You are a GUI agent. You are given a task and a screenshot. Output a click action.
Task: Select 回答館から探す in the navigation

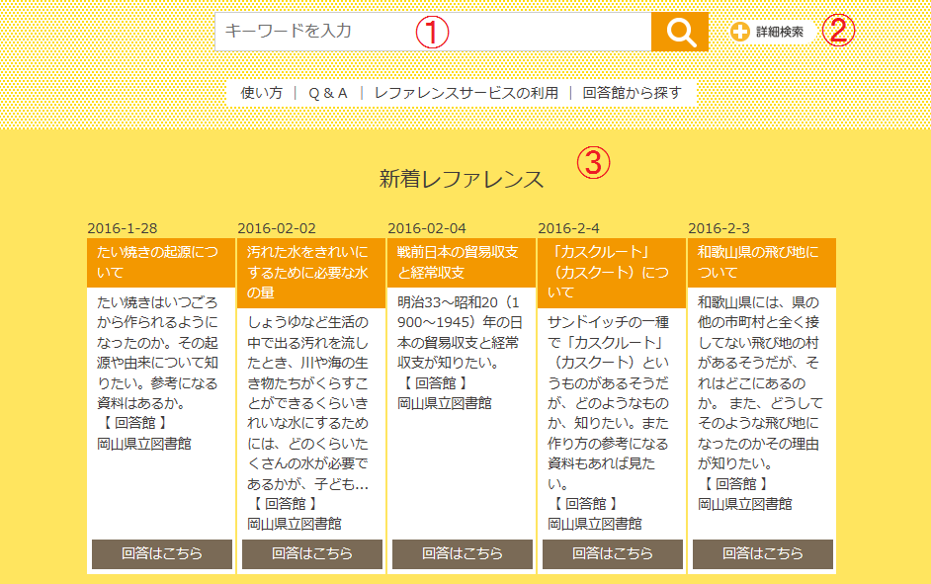pos(632,93)
